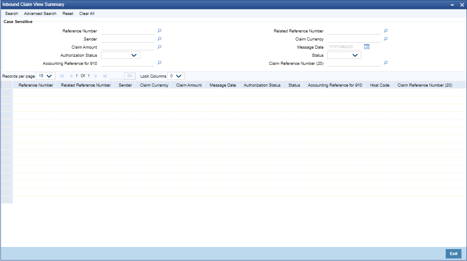
Task: Go to next page of records
Action: [96, 76]
